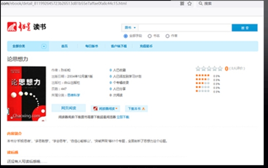The width and height of the screenshot is (268, 168).
Task: Open the 充值星币 nav item
Action: 146,46
